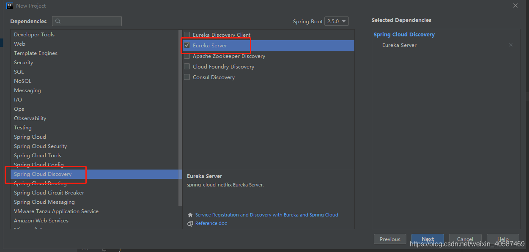Click the Consul Discovery label text
Viewport: 529px width, 252px height.
pos(214,77)
